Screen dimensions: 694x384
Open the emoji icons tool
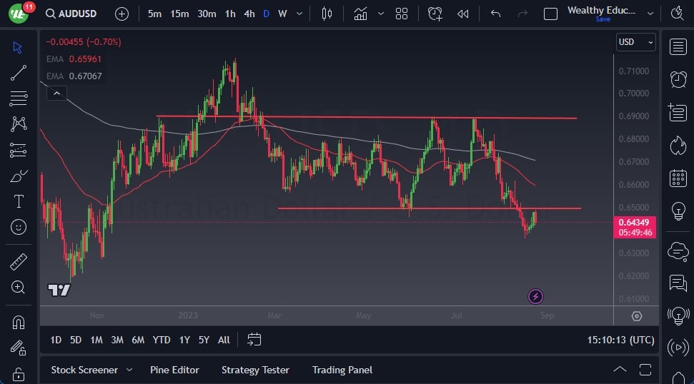(19, 227)
